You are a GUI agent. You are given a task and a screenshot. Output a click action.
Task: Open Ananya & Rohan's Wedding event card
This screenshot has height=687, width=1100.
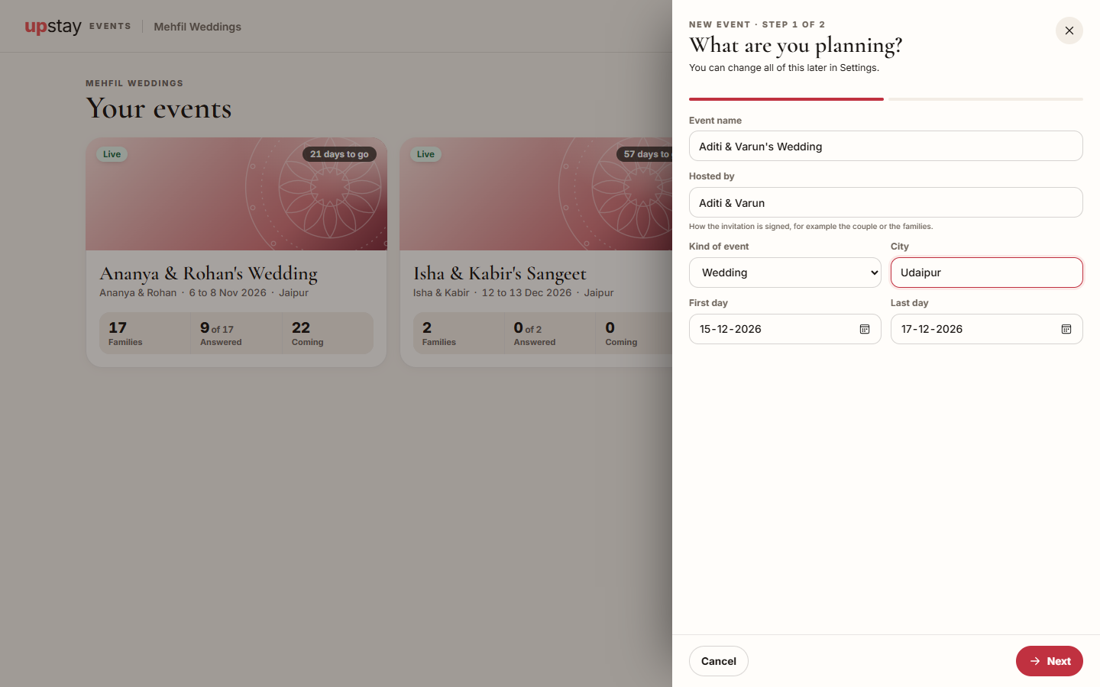coord(236,252)
